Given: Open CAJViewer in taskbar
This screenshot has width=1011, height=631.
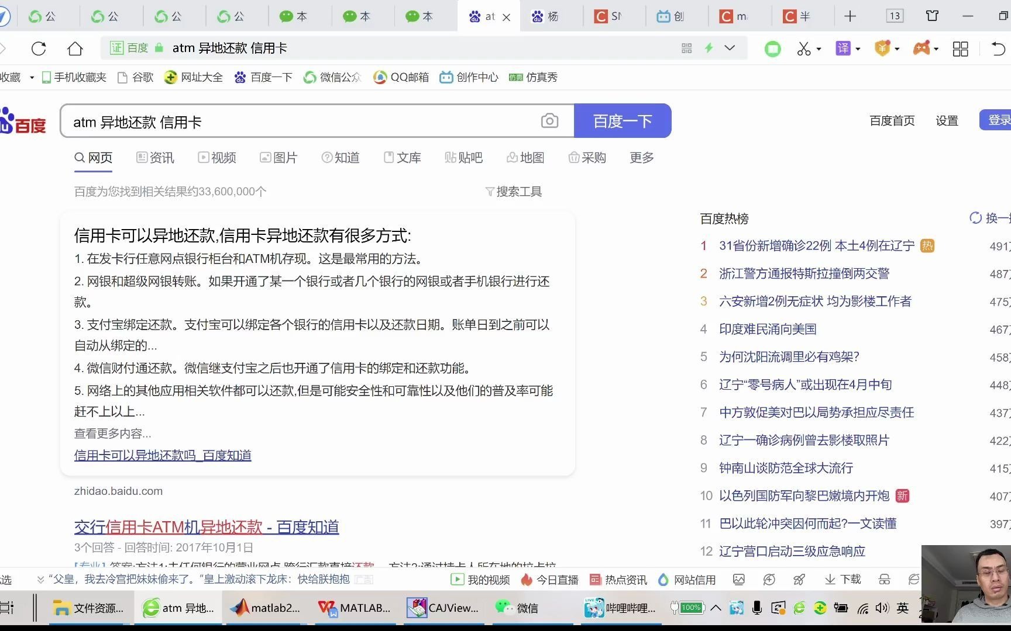Looking at the screenshot, I should click(x=443, y=608).
